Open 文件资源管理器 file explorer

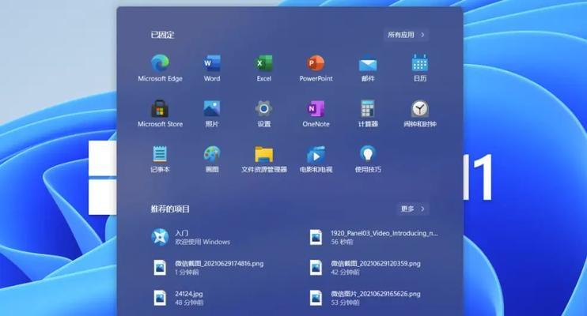point(264,159)
